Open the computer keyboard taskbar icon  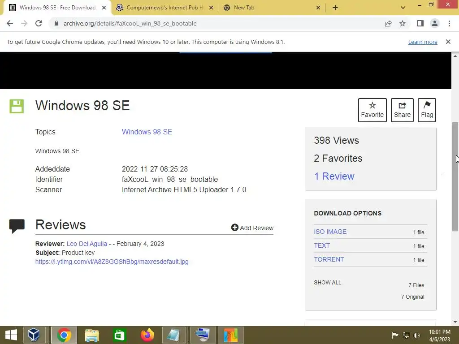(x=203, y=335)
